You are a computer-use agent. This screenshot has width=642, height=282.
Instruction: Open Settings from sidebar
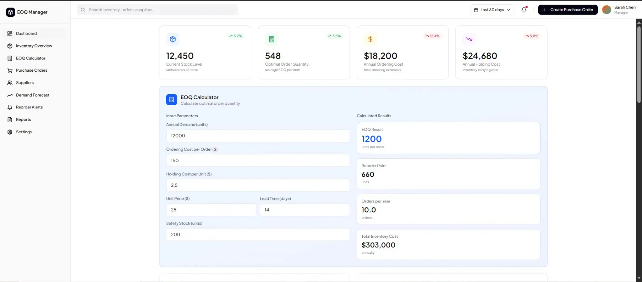36,132
